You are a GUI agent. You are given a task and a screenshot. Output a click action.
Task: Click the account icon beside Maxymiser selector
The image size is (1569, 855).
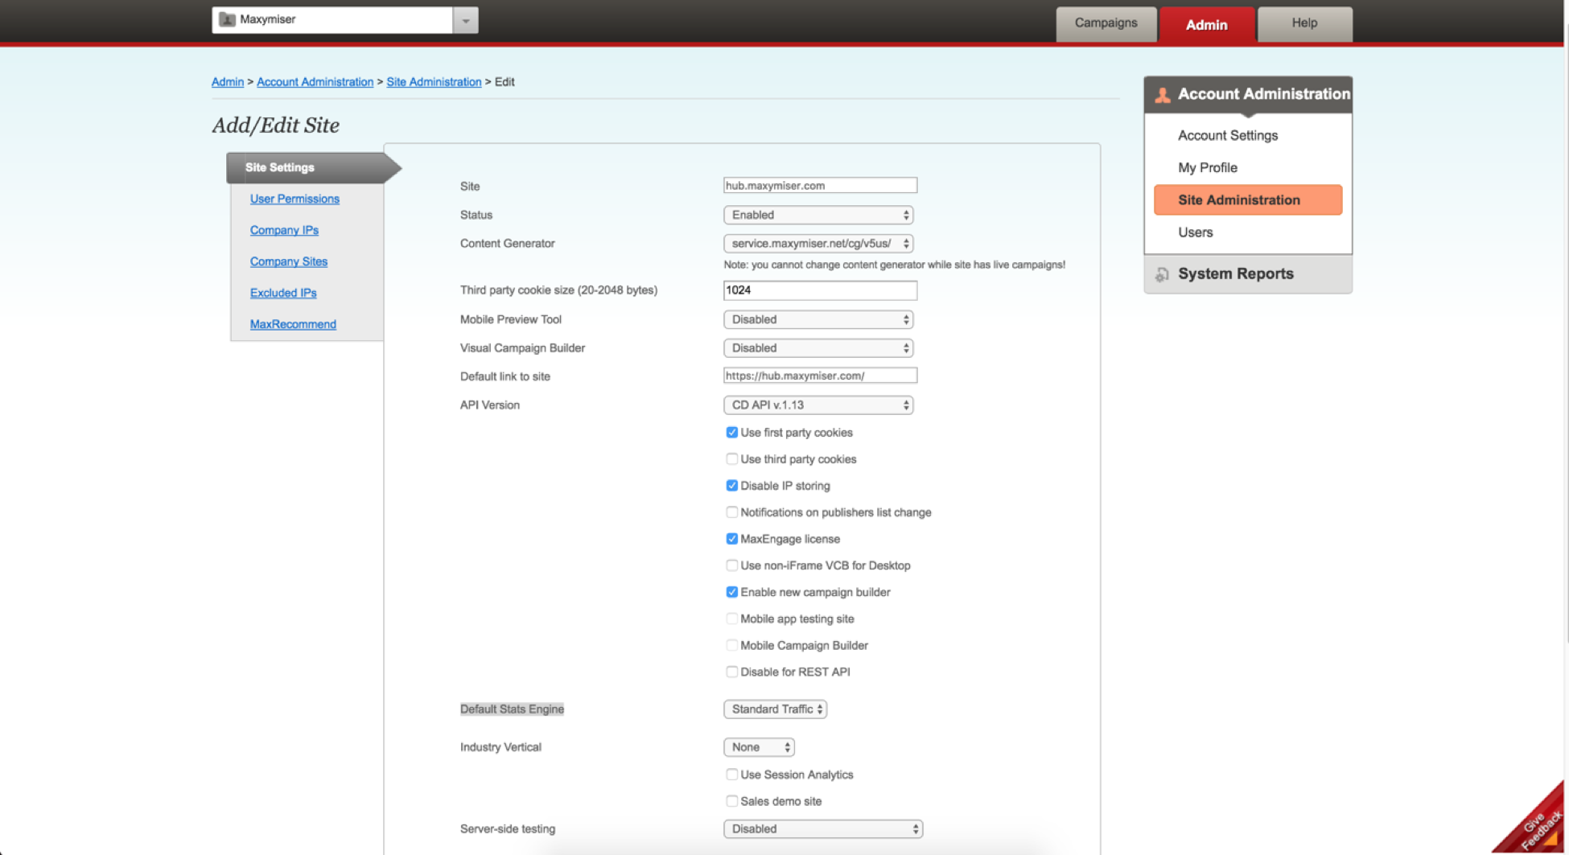click(227, 19)
